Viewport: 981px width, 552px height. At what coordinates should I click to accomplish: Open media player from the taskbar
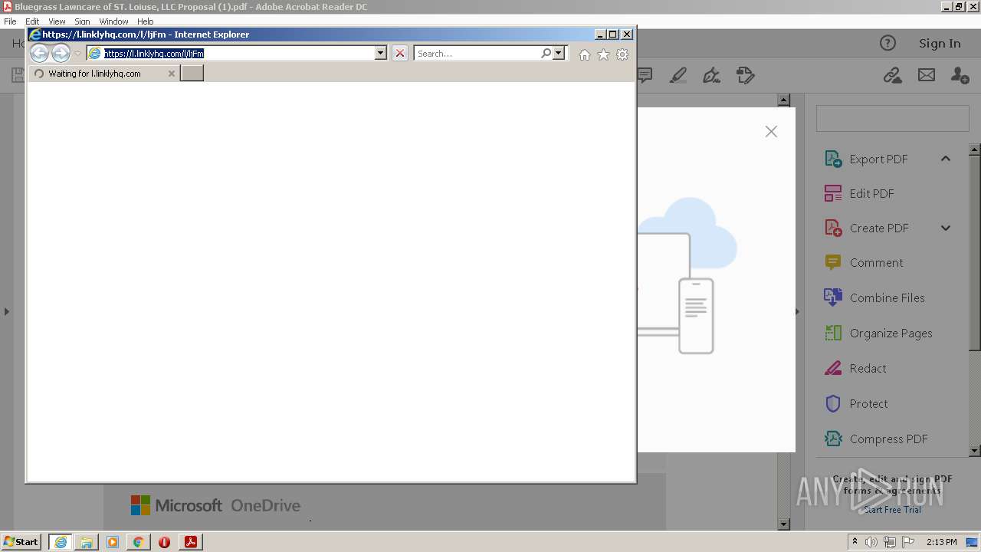(113, 542)
